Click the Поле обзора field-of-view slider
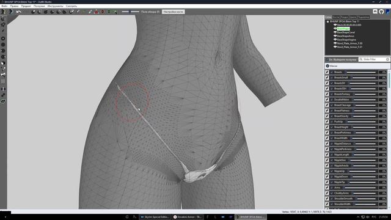Viewport: 391px width, 220px height. [x=130, y=12]
